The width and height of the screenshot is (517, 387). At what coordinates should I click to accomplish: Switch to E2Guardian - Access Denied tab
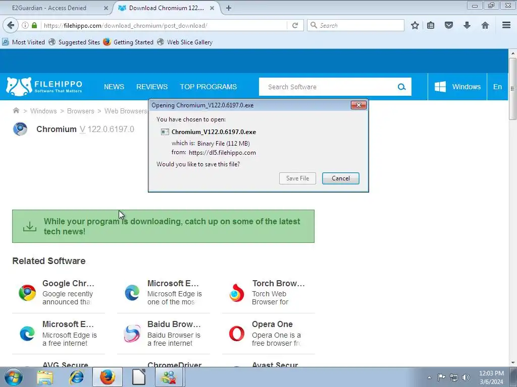click(x=49, y=8)
